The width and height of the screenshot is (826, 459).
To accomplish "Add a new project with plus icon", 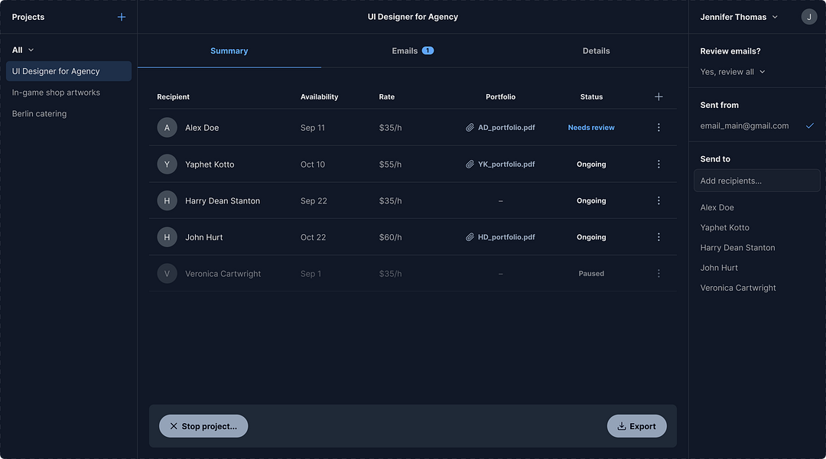I will 121,17.
